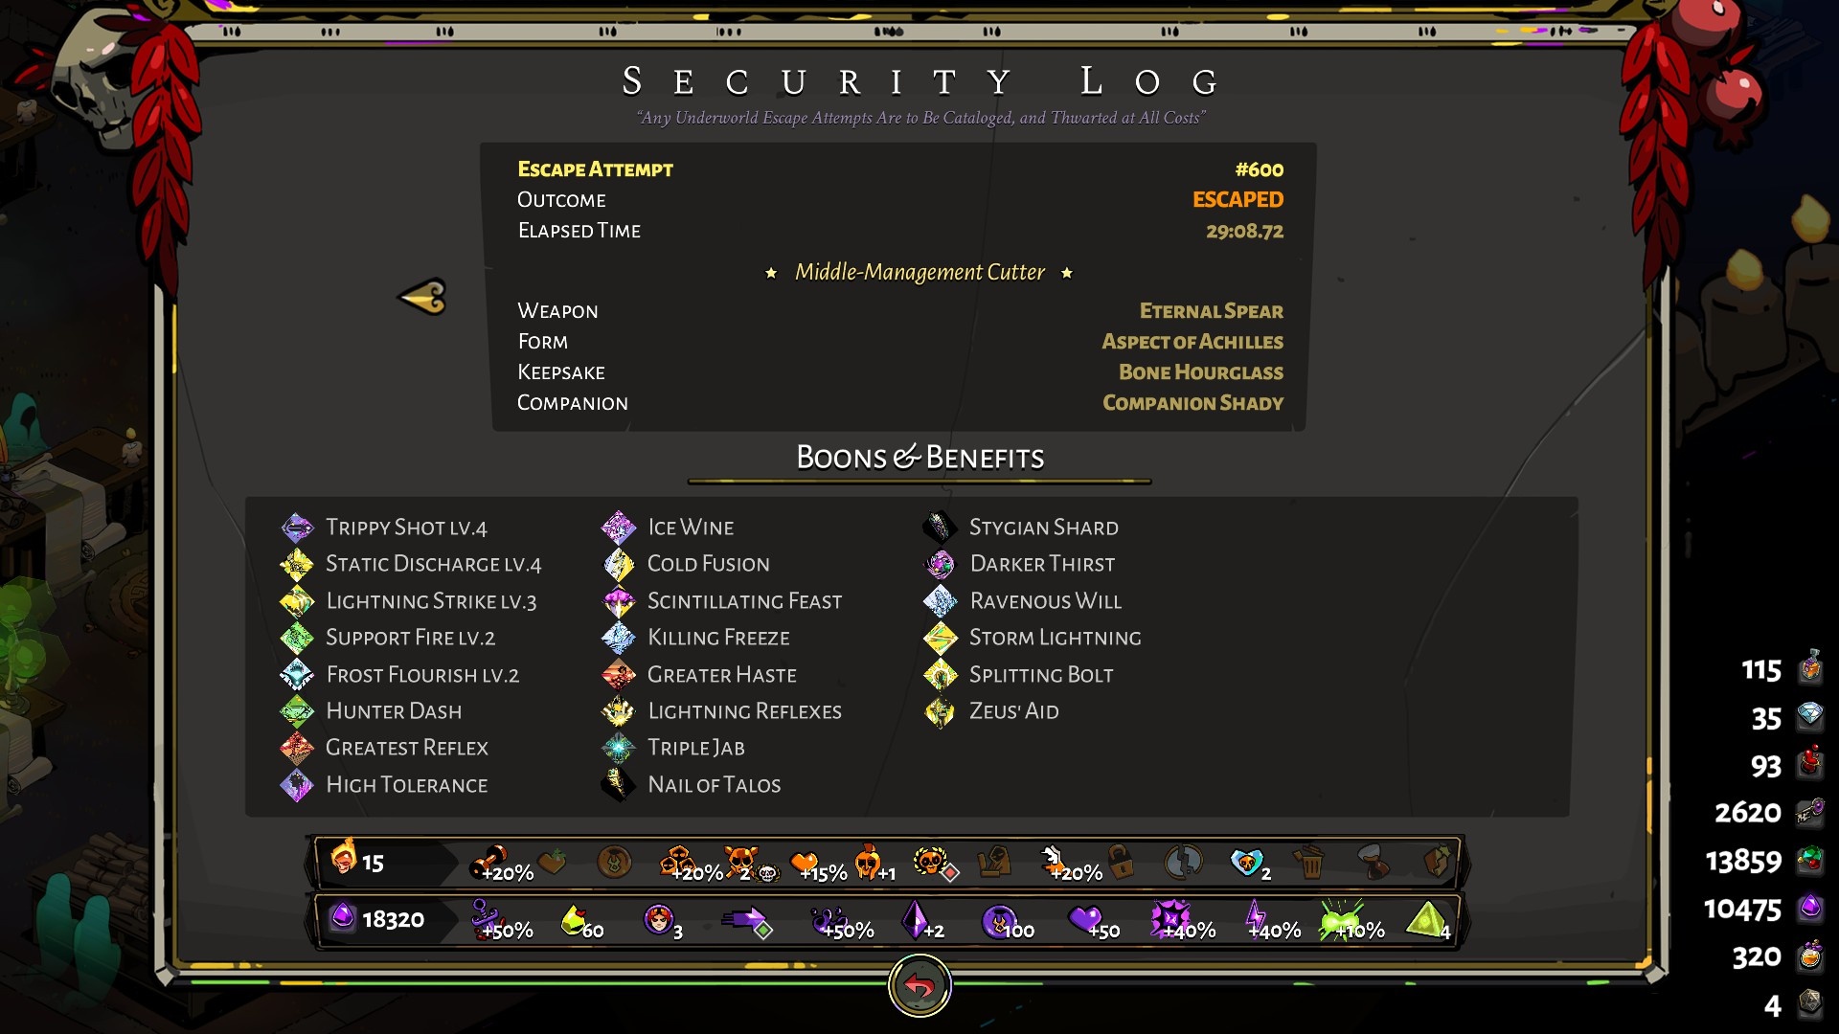Click the Stygian Shard hammer icon
The image size is (1839, 1034).
pyautogui.click(x=940, y=528)
